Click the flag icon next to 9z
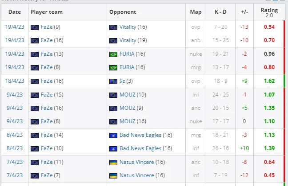Screen dimensions: 288x186 pyautogui.click(x=113, y=81)
